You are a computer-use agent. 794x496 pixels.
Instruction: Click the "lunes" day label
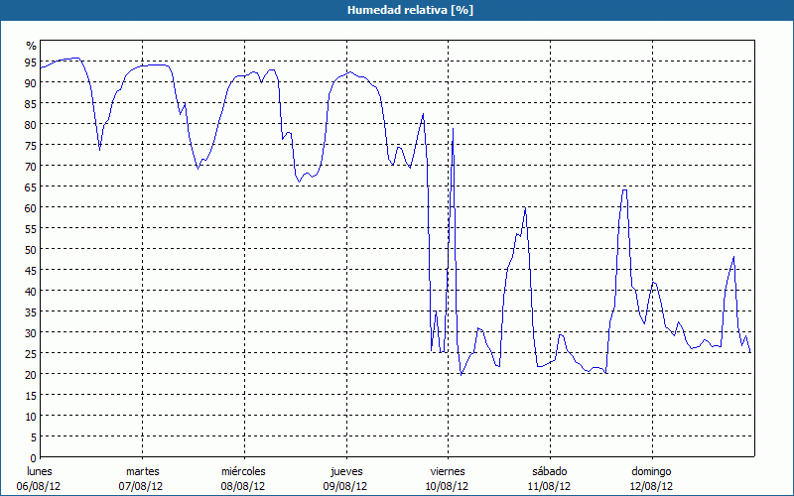coord(40,471)
